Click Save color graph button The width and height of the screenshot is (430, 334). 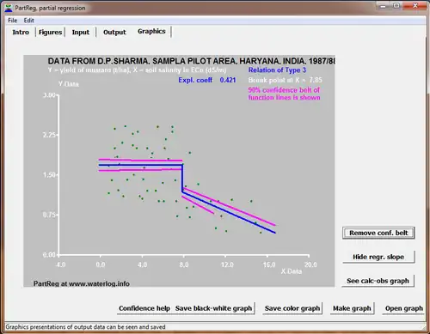292,308
